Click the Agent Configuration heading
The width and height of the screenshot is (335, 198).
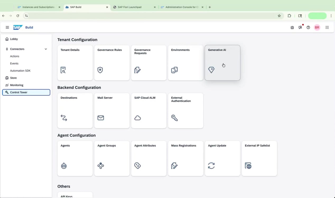[77, 135]
